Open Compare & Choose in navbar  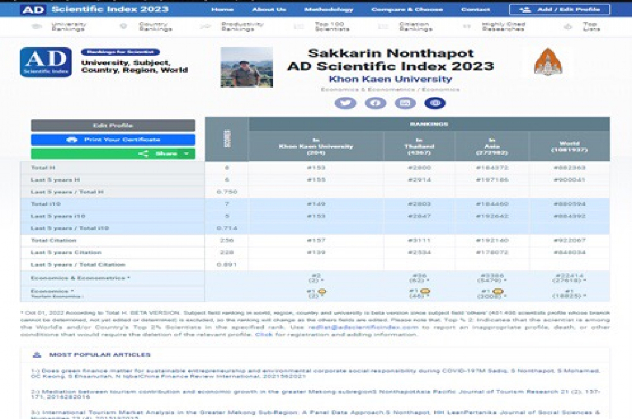pyautogui.click(x=407, y=10)
